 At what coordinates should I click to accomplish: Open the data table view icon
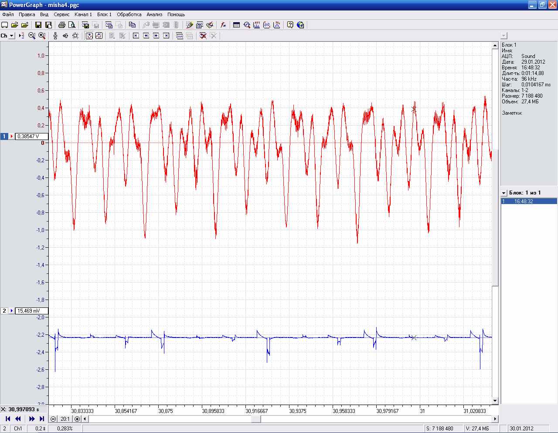click(x=237, y=25)
